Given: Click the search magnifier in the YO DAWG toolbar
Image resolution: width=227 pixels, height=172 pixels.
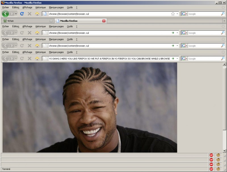Looking at the screenshot, I should tap(223, 58).
